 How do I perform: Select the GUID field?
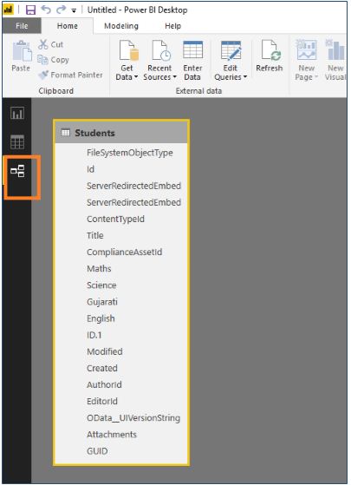click(x=97, y=451)
